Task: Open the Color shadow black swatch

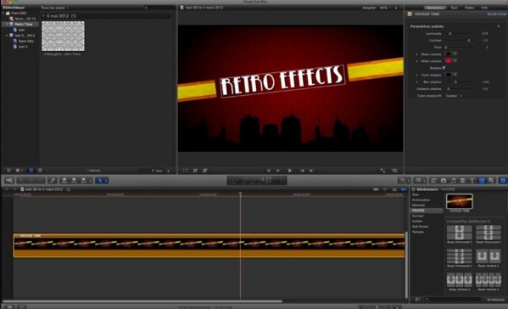Action: coord(449,75)
